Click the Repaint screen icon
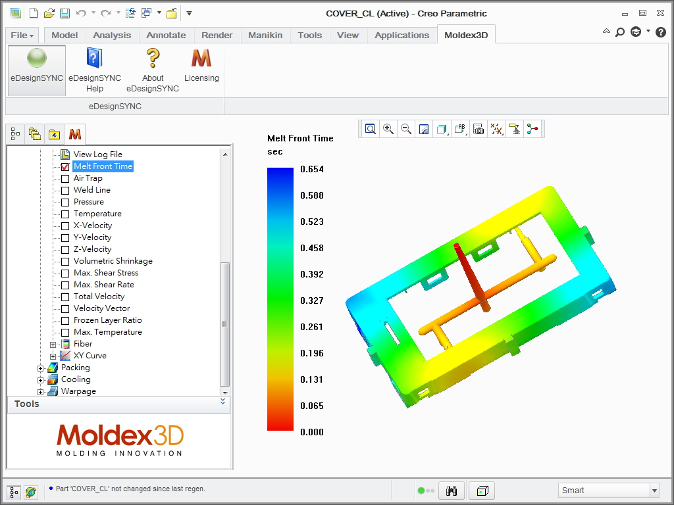Screen dimensions: 674x505 (424, 129)
